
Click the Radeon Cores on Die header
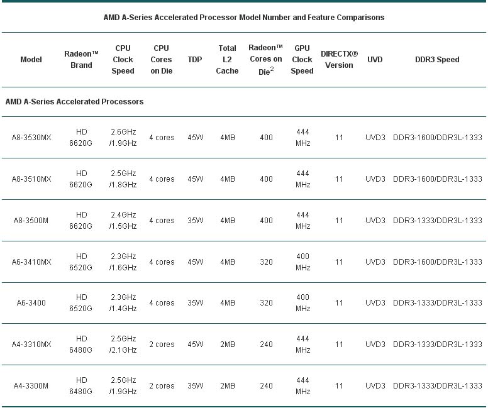tap(266, 60)
